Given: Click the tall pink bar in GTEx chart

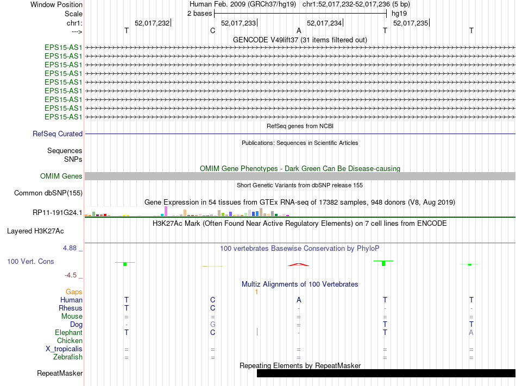Looking at the screenshot, I should (x=166, y=211).
